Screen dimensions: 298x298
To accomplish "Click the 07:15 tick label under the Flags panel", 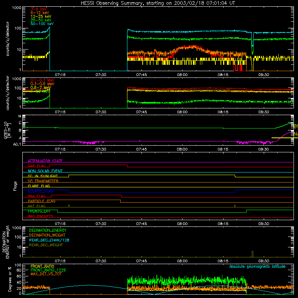I will pos(60,224).
